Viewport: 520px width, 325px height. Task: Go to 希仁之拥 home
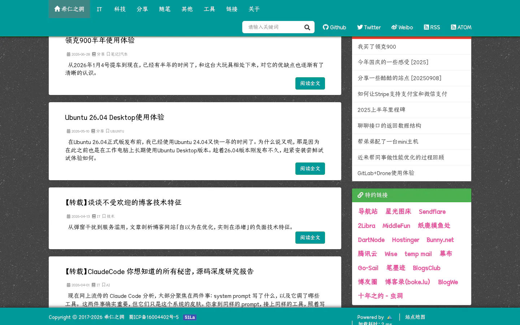(x=69, y=9)
